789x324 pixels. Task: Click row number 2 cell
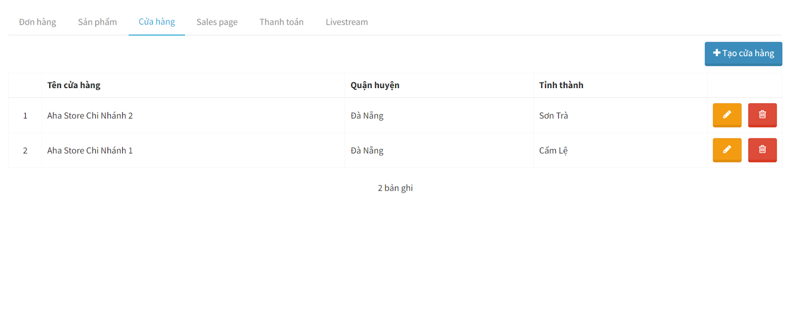tap(25, 151)
